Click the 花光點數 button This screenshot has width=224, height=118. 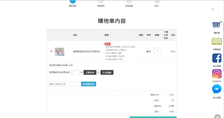107,73
